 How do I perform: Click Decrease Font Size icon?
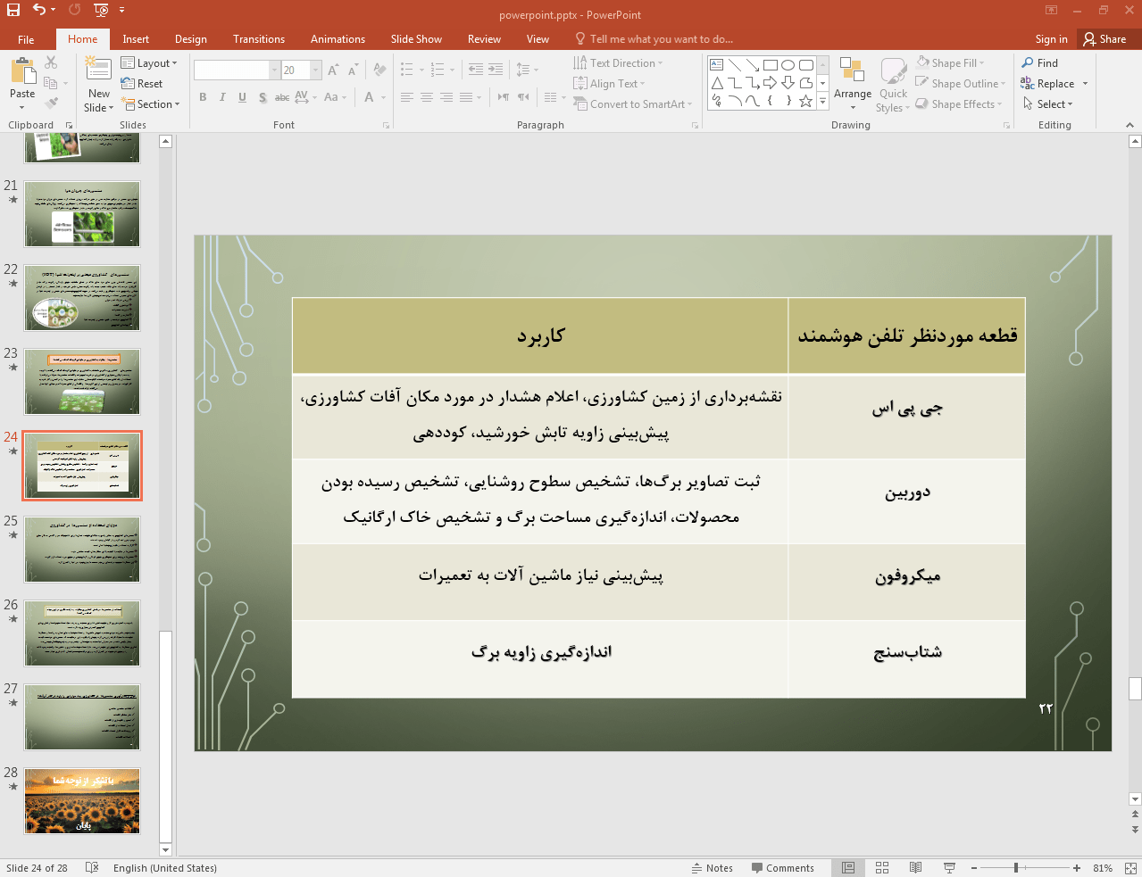pyautogui.click(x=353, y=70)
